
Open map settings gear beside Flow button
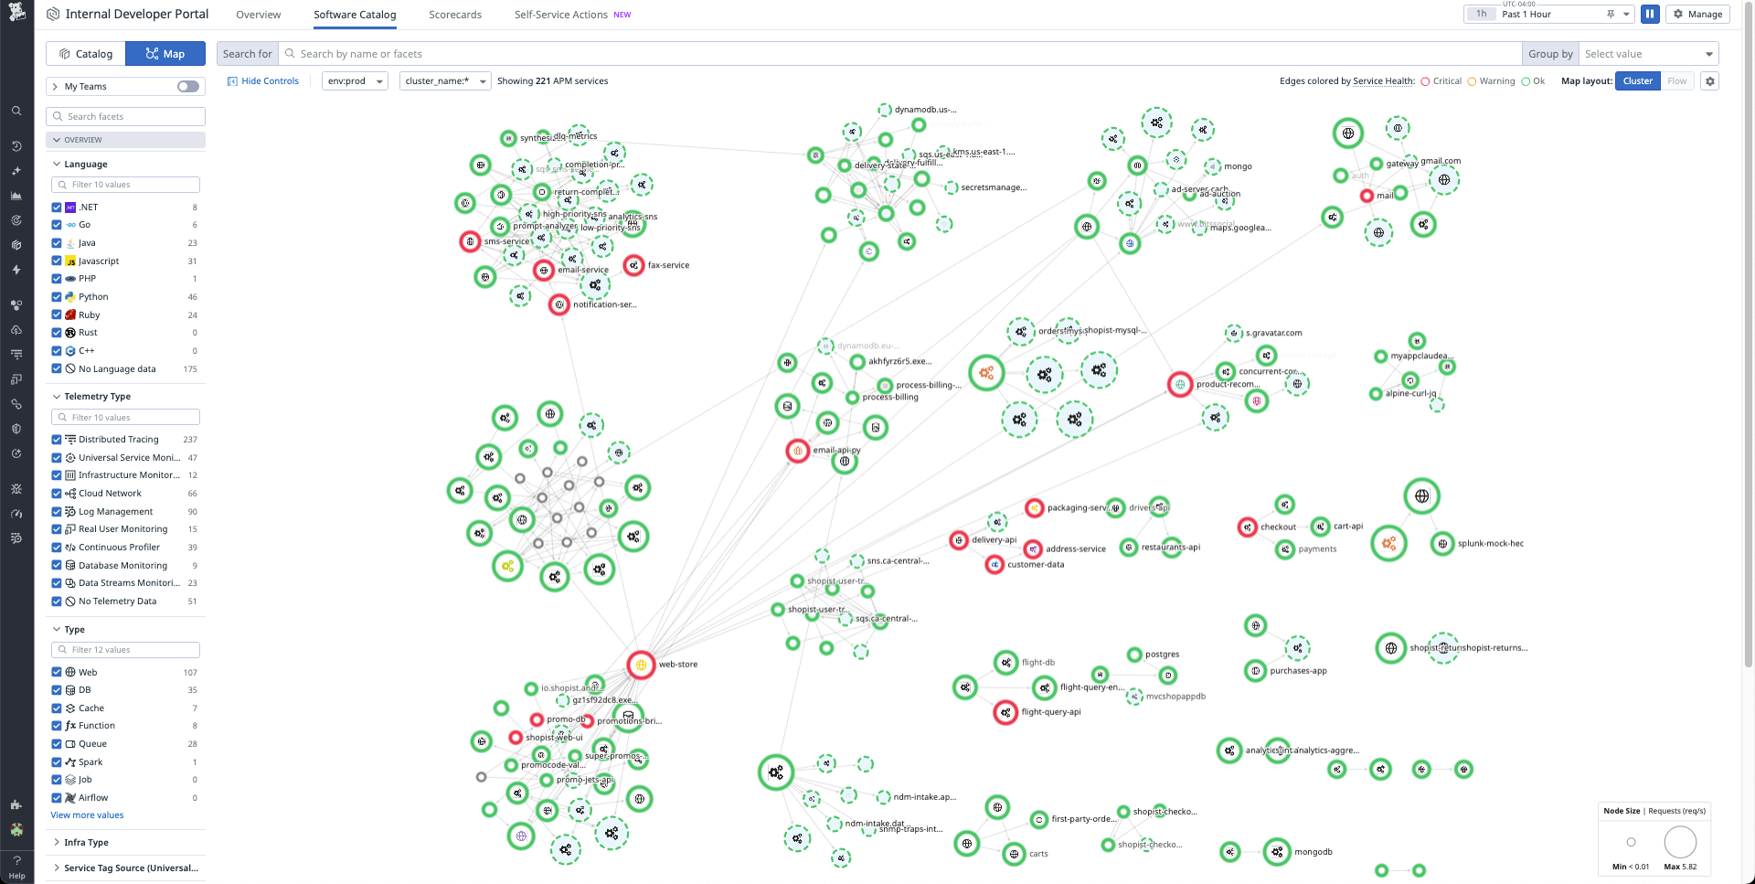point(1709,80)
